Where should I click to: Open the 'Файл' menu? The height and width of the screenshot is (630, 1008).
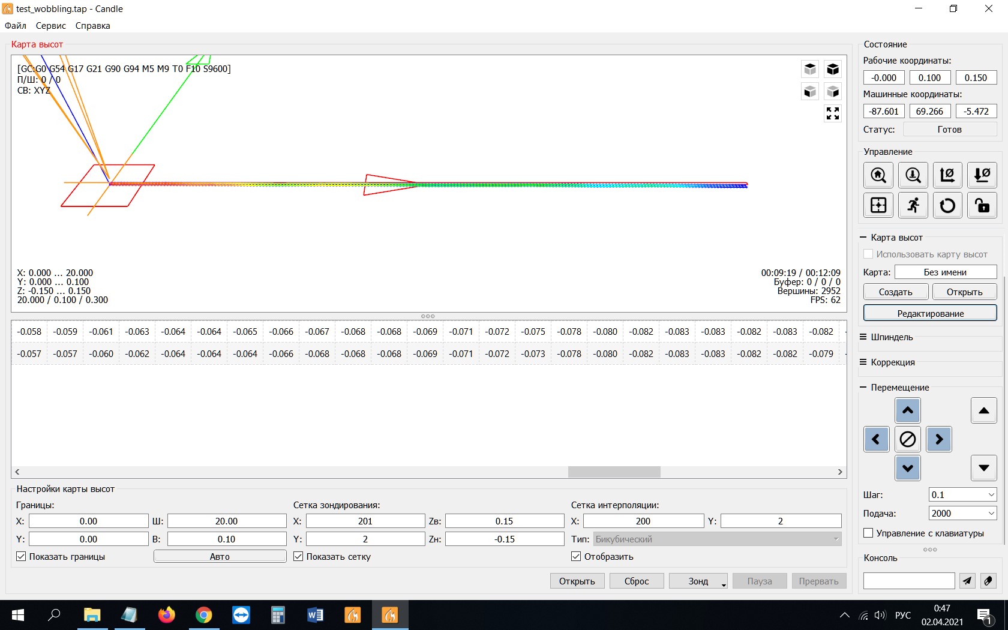coord(16,26)
